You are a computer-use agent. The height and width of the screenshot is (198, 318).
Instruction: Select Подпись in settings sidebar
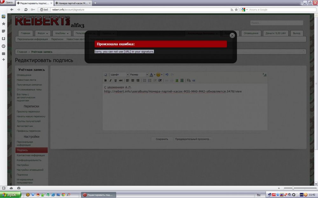(31, 150)
